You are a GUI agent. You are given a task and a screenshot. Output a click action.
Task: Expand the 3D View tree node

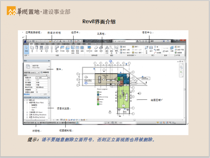27,112
